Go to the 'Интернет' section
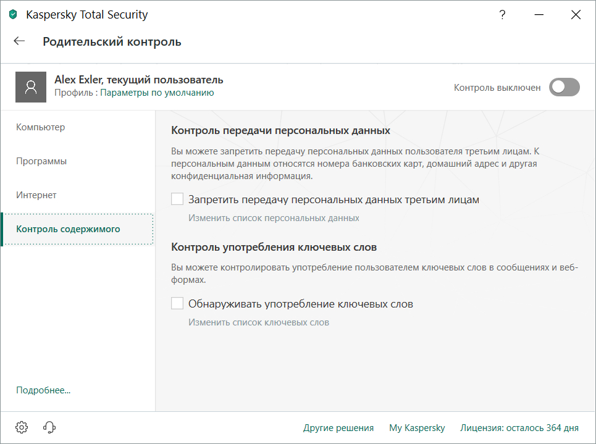 click(36, 195)
